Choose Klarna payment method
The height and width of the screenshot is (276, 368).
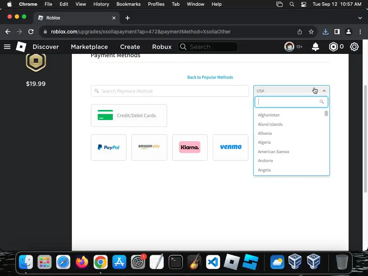pyautogui.click(x=190, y=147)
